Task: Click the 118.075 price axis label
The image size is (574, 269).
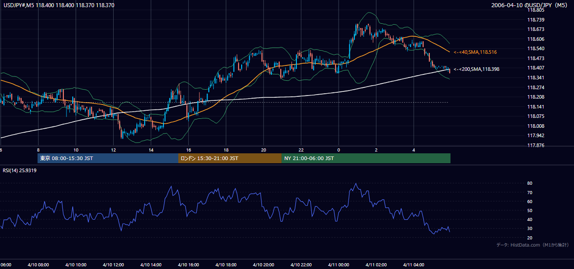Action: click(x=536, y=117)
